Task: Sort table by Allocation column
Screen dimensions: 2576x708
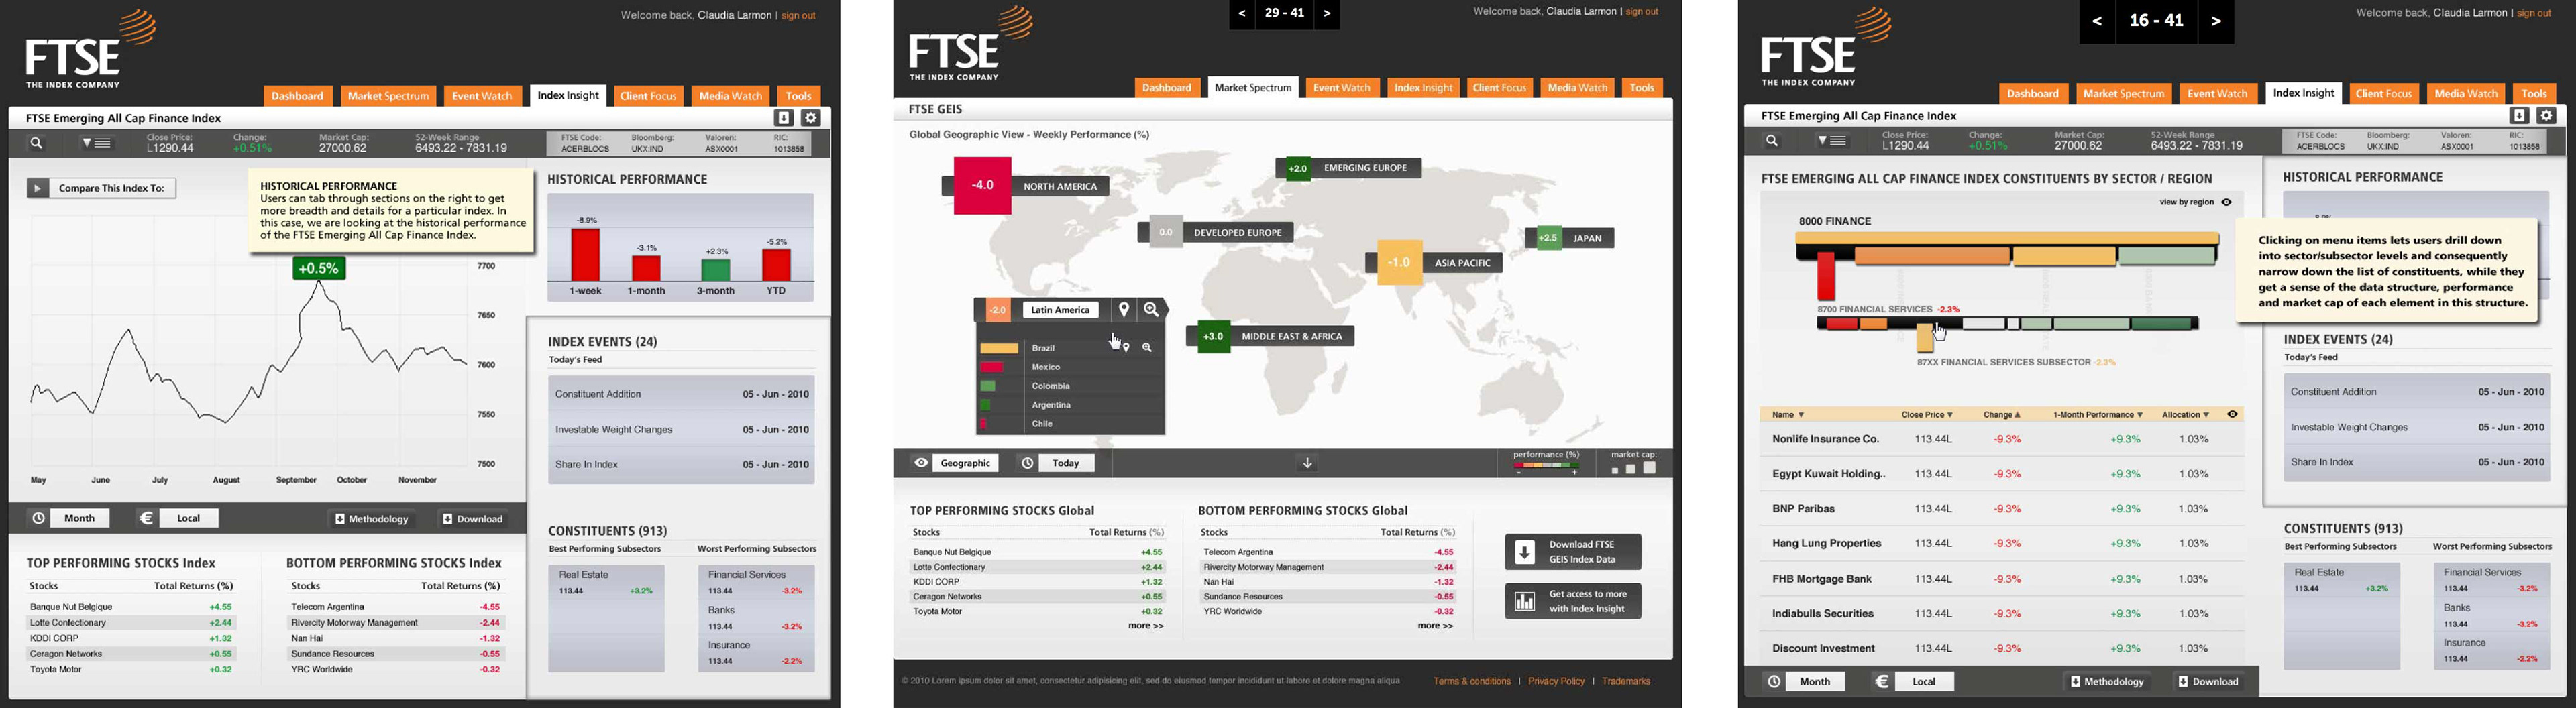Action: pyautogui.click(x=2185, y=415)
